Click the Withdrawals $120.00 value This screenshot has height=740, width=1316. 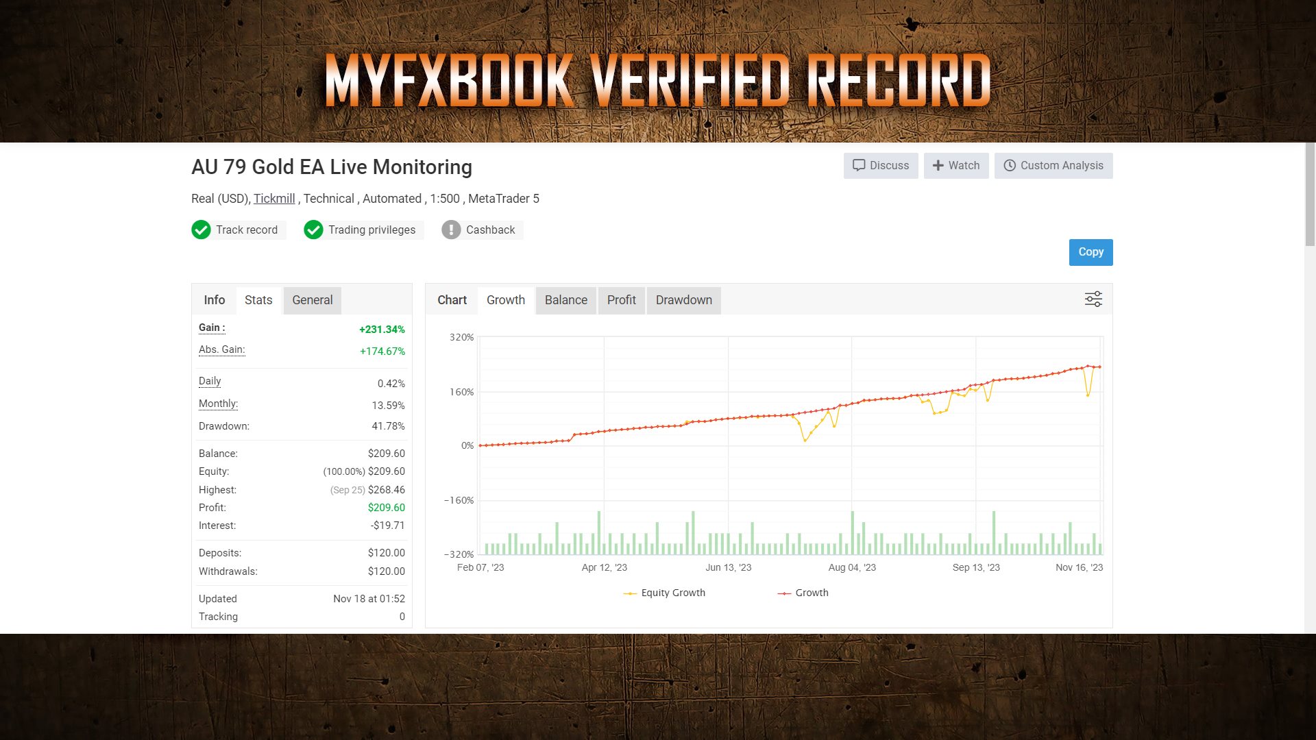387,571
